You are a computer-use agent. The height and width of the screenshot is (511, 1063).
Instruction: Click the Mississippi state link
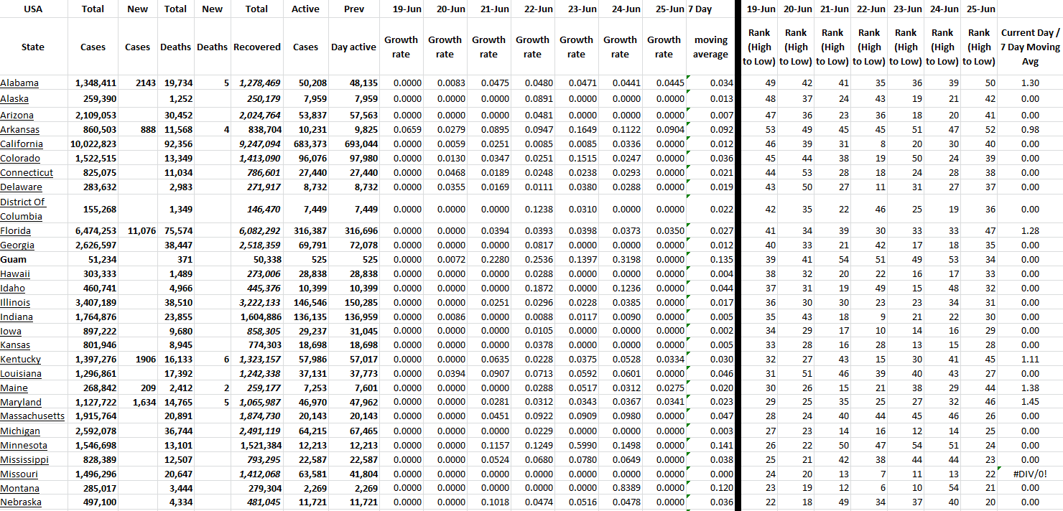click(x=24, y=459)
